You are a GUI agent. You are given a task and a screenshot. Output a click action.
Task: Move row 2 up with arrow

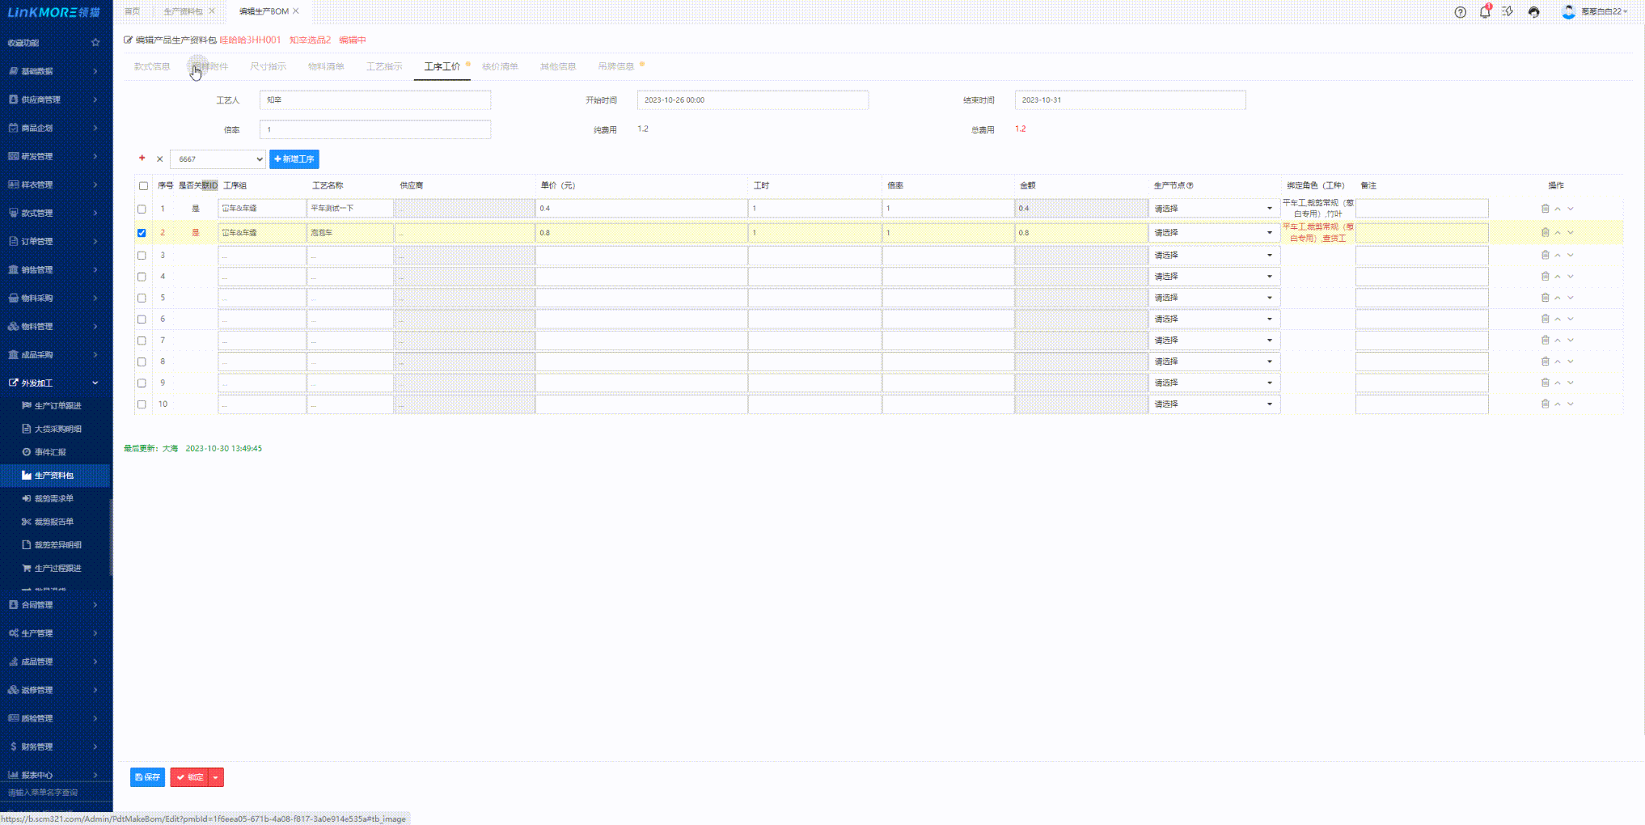[1558, 233]
